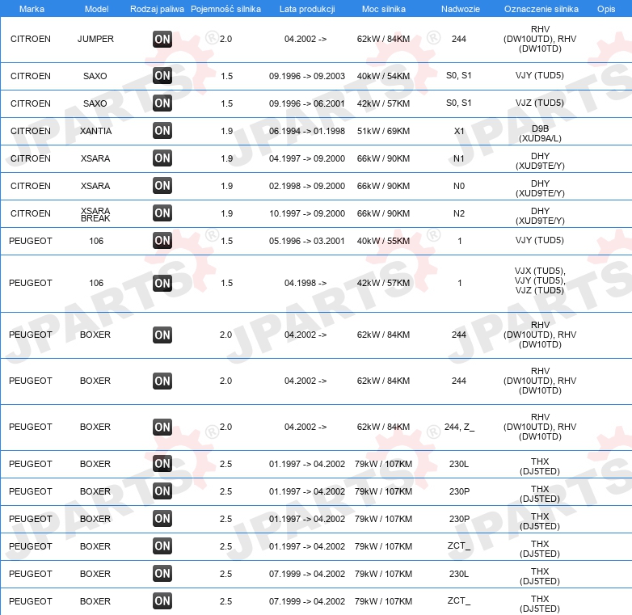Select the XSARA BREAK model cell
Viewport: 632px width, 615px height.
(95, 214)
